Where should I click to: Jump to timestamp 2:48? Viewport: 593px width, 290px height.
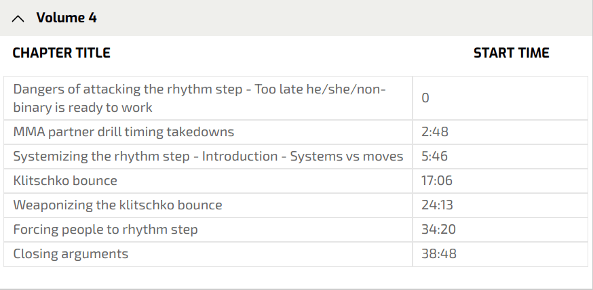pyautogui.click(x=434, y=132)
